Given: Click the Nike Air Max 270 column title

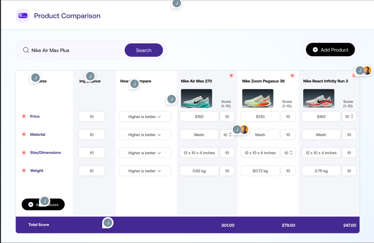Looking at the screenshot, I should coord(196,81).
